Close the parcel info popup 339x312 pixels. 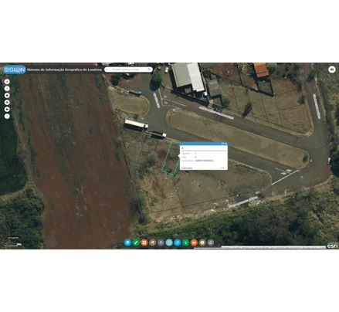pos(225,144)
